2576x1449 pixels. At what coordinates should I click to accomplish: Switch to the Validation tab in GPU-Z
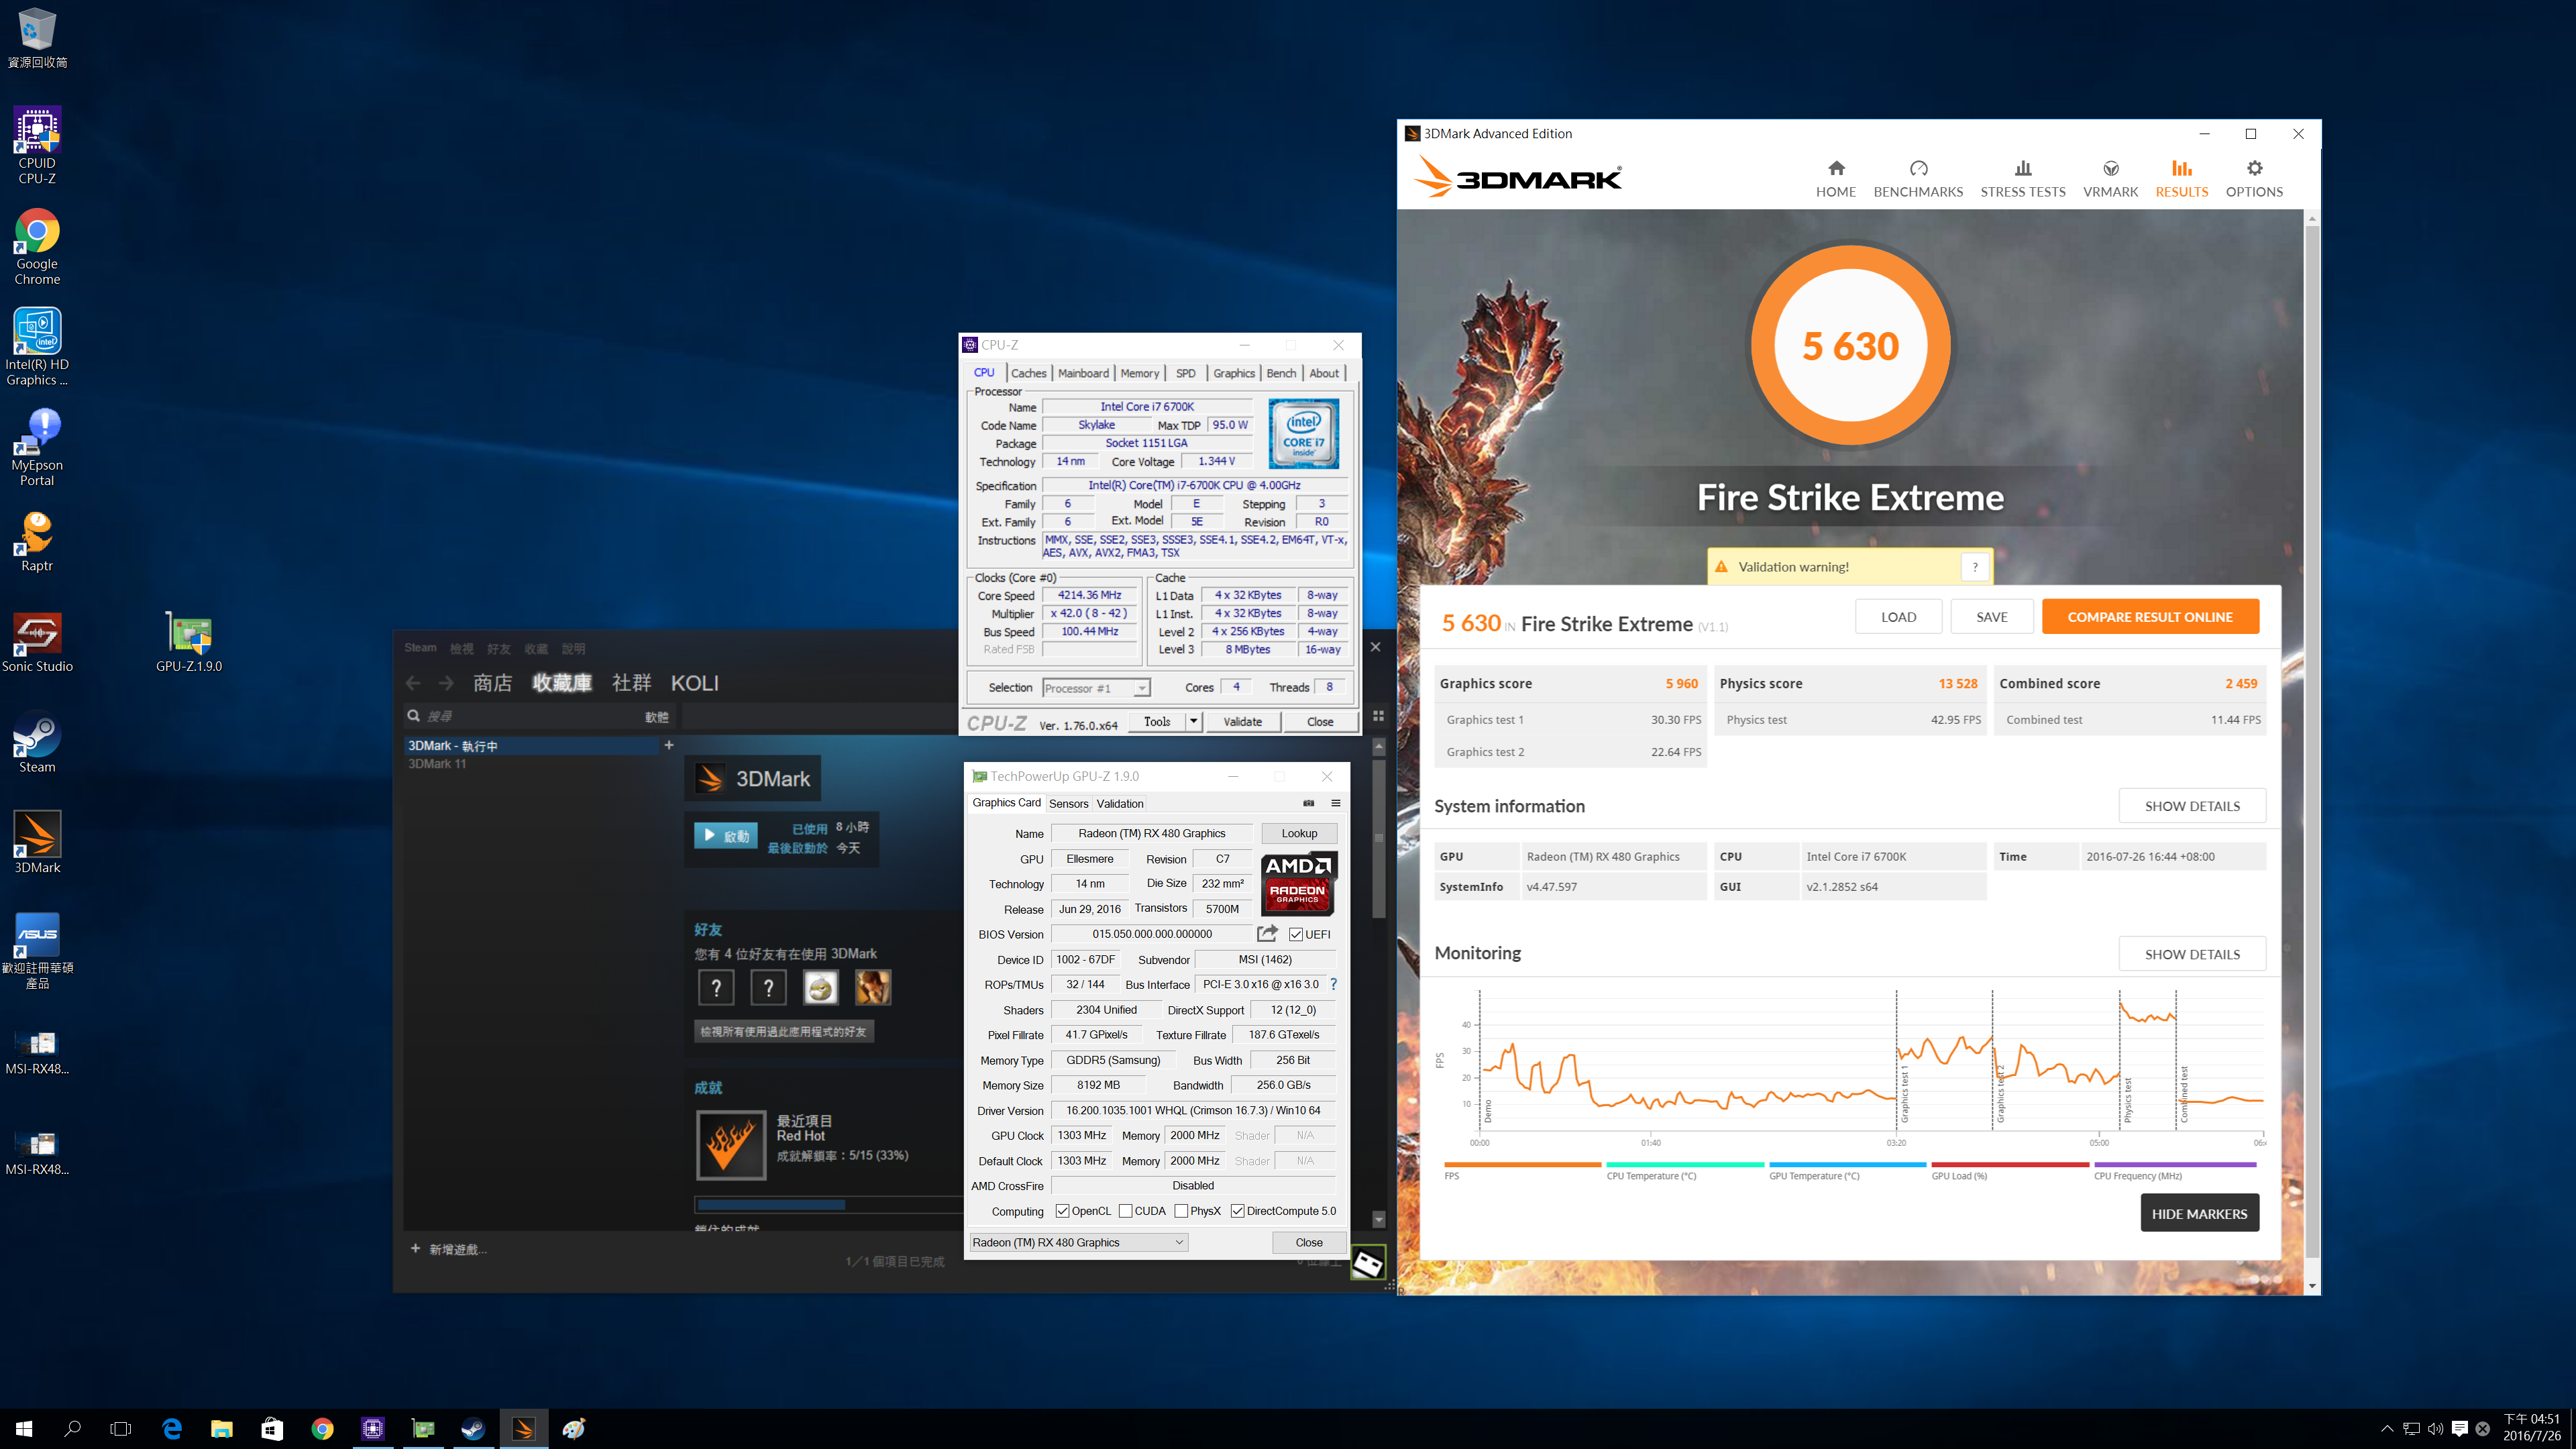tap(1119, 804)
